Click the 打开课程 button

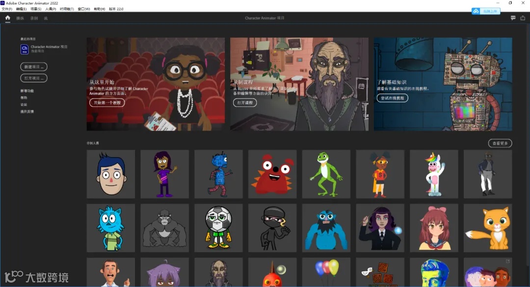pos(245,103)
